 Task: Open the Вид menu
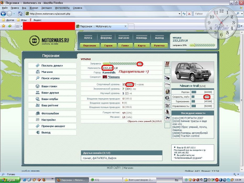click(24, 8)
